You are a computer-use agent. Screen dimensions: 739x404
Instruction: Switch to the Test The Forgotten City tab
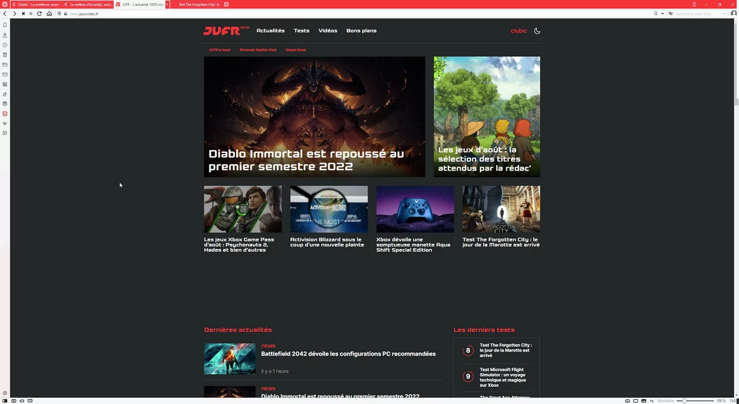click(196, 4)
